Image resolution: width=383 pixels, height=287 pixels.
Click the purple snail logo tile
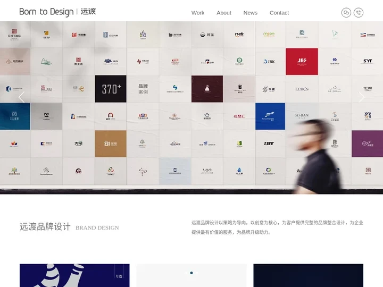(368, 143)
